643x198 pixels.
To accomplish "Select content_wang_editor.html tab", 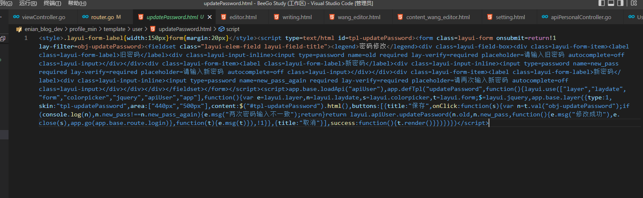I will (438, 17).
